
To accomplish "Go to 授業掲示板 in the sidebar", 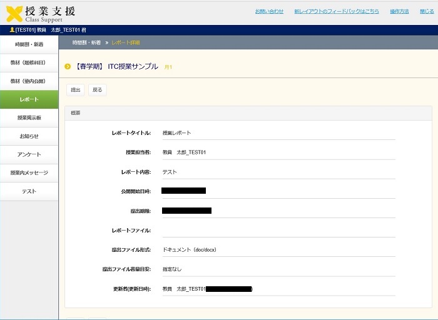I will [x=29, y=117].
